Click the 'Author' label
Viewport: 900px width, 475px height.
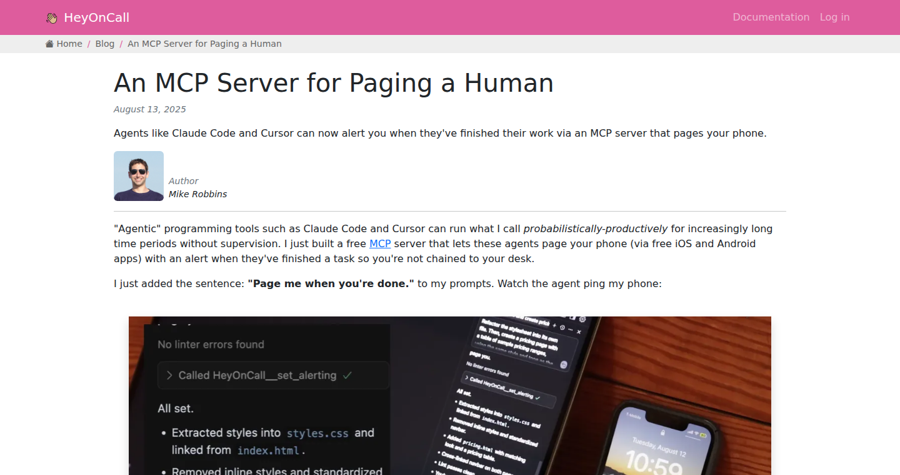coord(183,181)
